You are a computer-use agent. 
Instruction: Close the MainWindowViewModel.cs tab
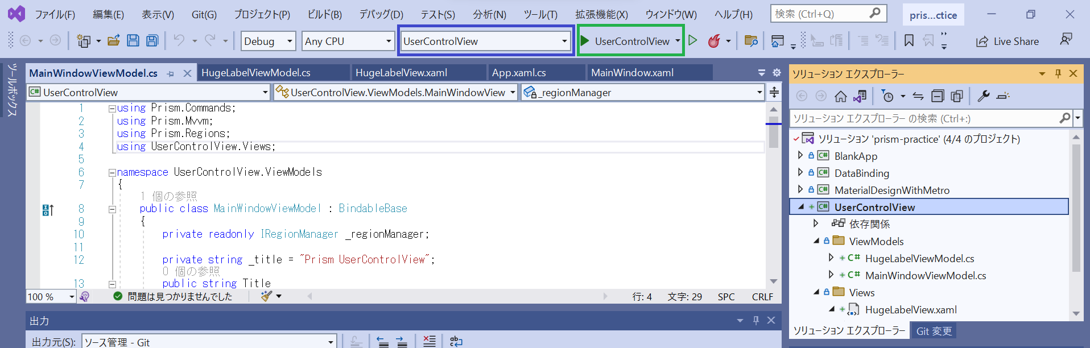(187, 73)
